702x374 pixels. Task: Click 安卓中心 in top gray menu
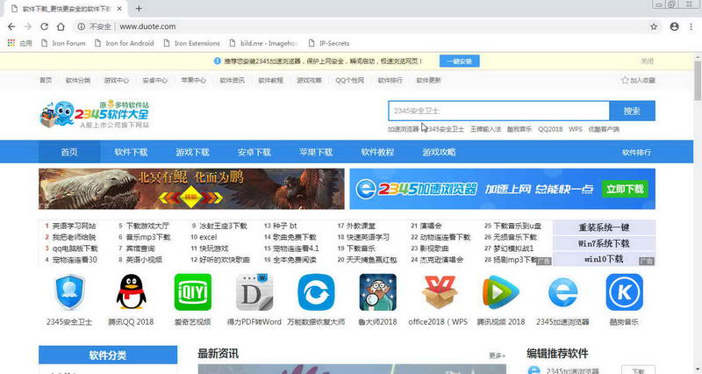(155, 80)
